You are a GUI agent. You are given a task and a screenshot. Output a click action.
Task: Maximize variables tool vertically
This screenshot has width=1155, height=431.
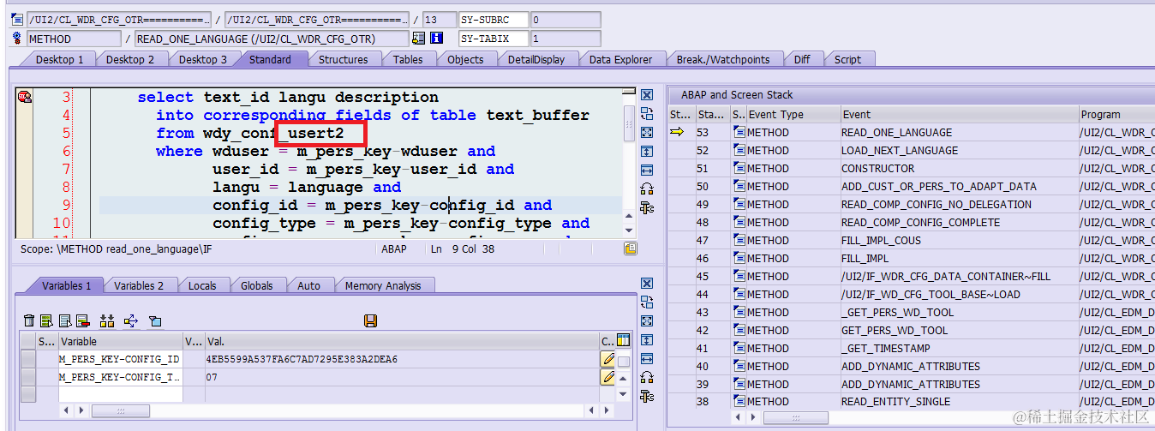tap(647, 340)
